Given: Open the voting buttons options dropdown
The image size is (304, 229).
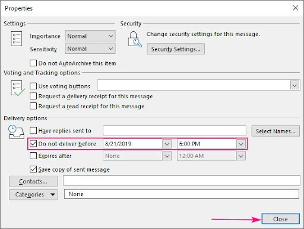Looking at the screenshot, I should (294, 85).
